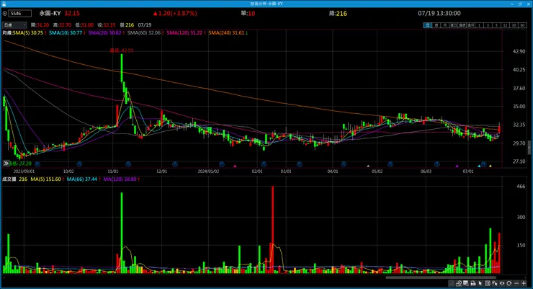Select the 30 minute interval button

(514, 25)
